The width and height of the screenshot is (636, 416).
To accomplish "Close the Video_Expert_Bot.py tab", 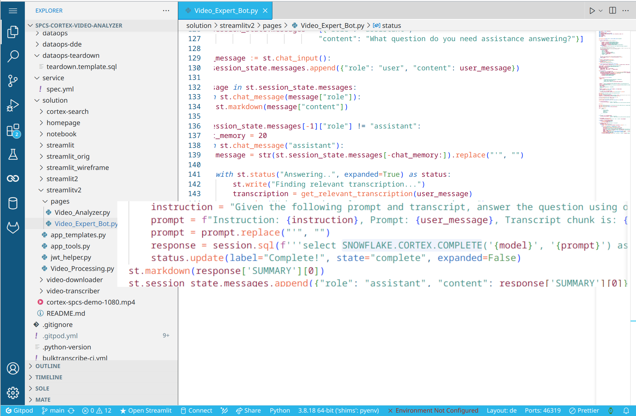I will pyautogui.click(x=265, y=11).
